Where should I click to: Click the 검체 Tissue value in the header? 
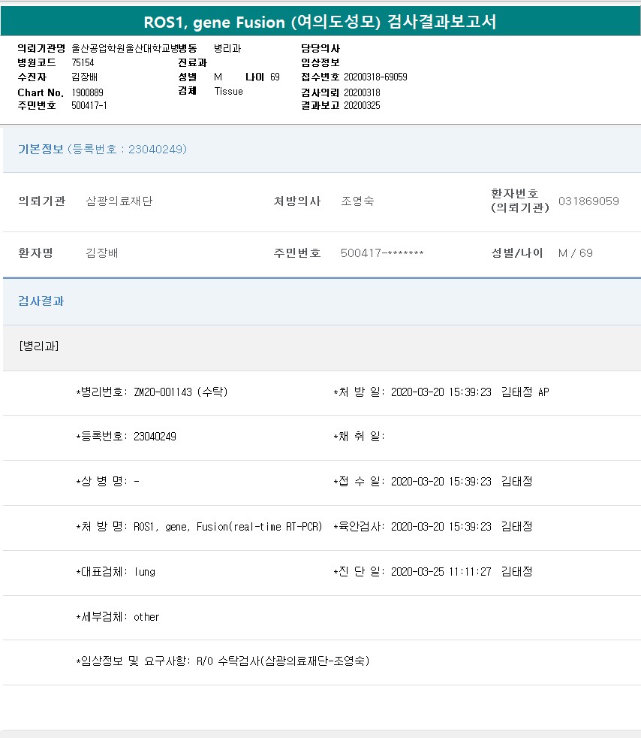point(228,92)
